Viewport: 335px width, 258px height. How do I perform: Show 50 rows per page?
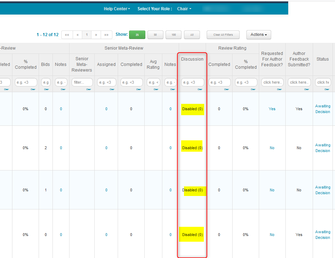(155, 35)
